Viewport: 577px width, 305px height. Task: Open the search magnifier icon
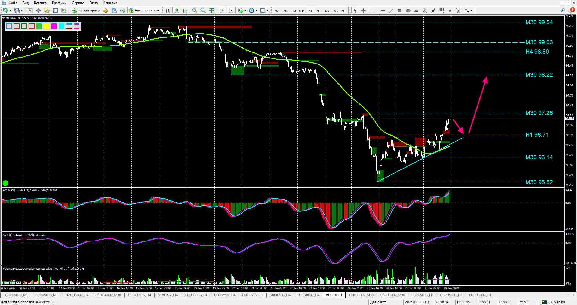point(563,10)
